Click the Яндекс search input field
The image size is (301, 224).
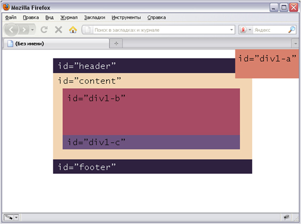(x=270, y=30)
